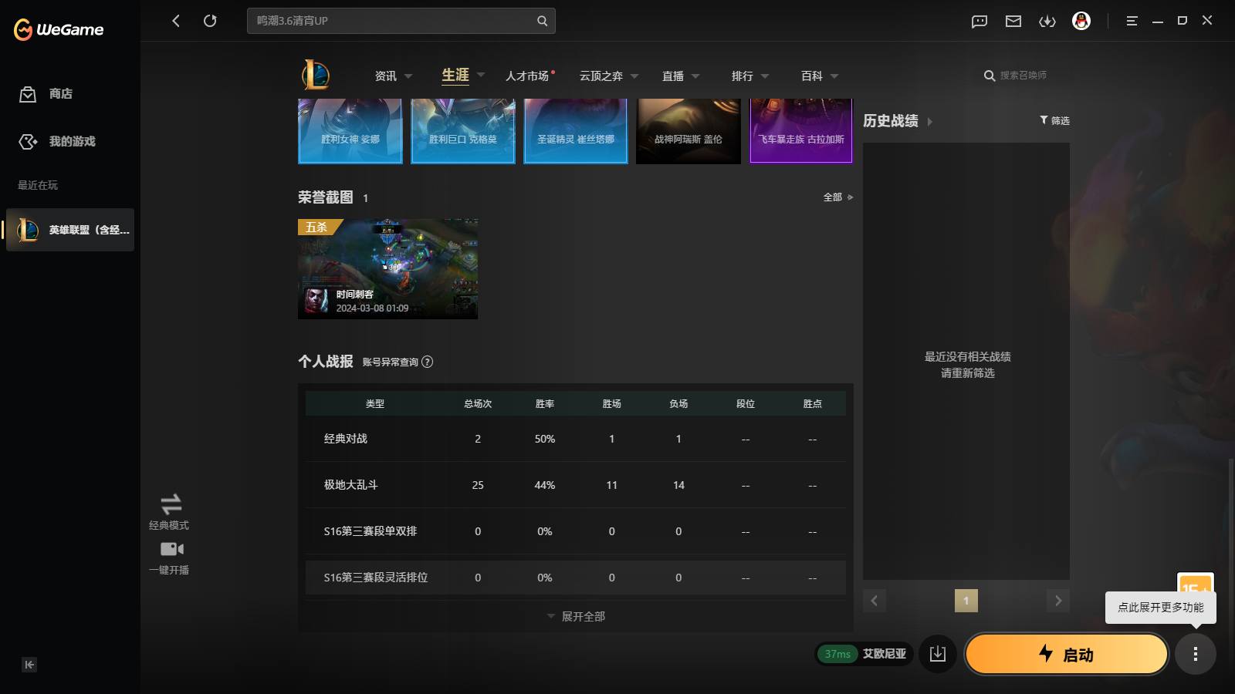This screenshot has width=1235, height=694.
Task: Select 胜利巨口 克格莫 skin card
Action: [463, 131]
